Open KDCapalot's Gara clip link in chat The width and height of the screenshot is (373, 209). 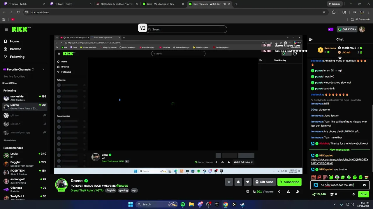(x=339, y=161)
